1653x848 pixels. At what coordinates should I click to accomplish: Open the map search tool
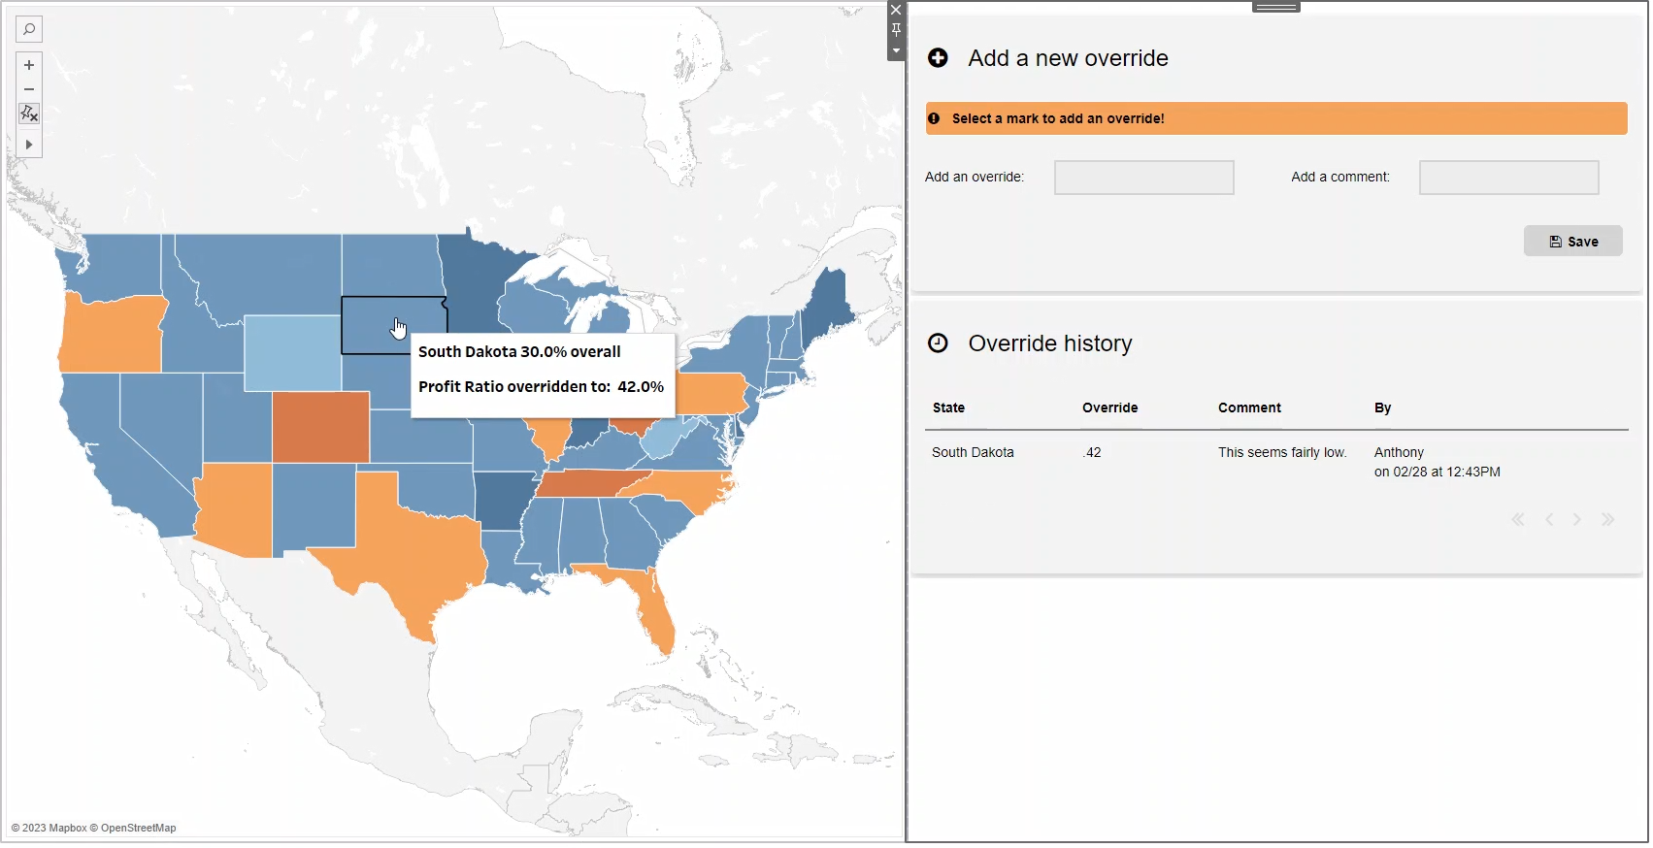point(29,29)
